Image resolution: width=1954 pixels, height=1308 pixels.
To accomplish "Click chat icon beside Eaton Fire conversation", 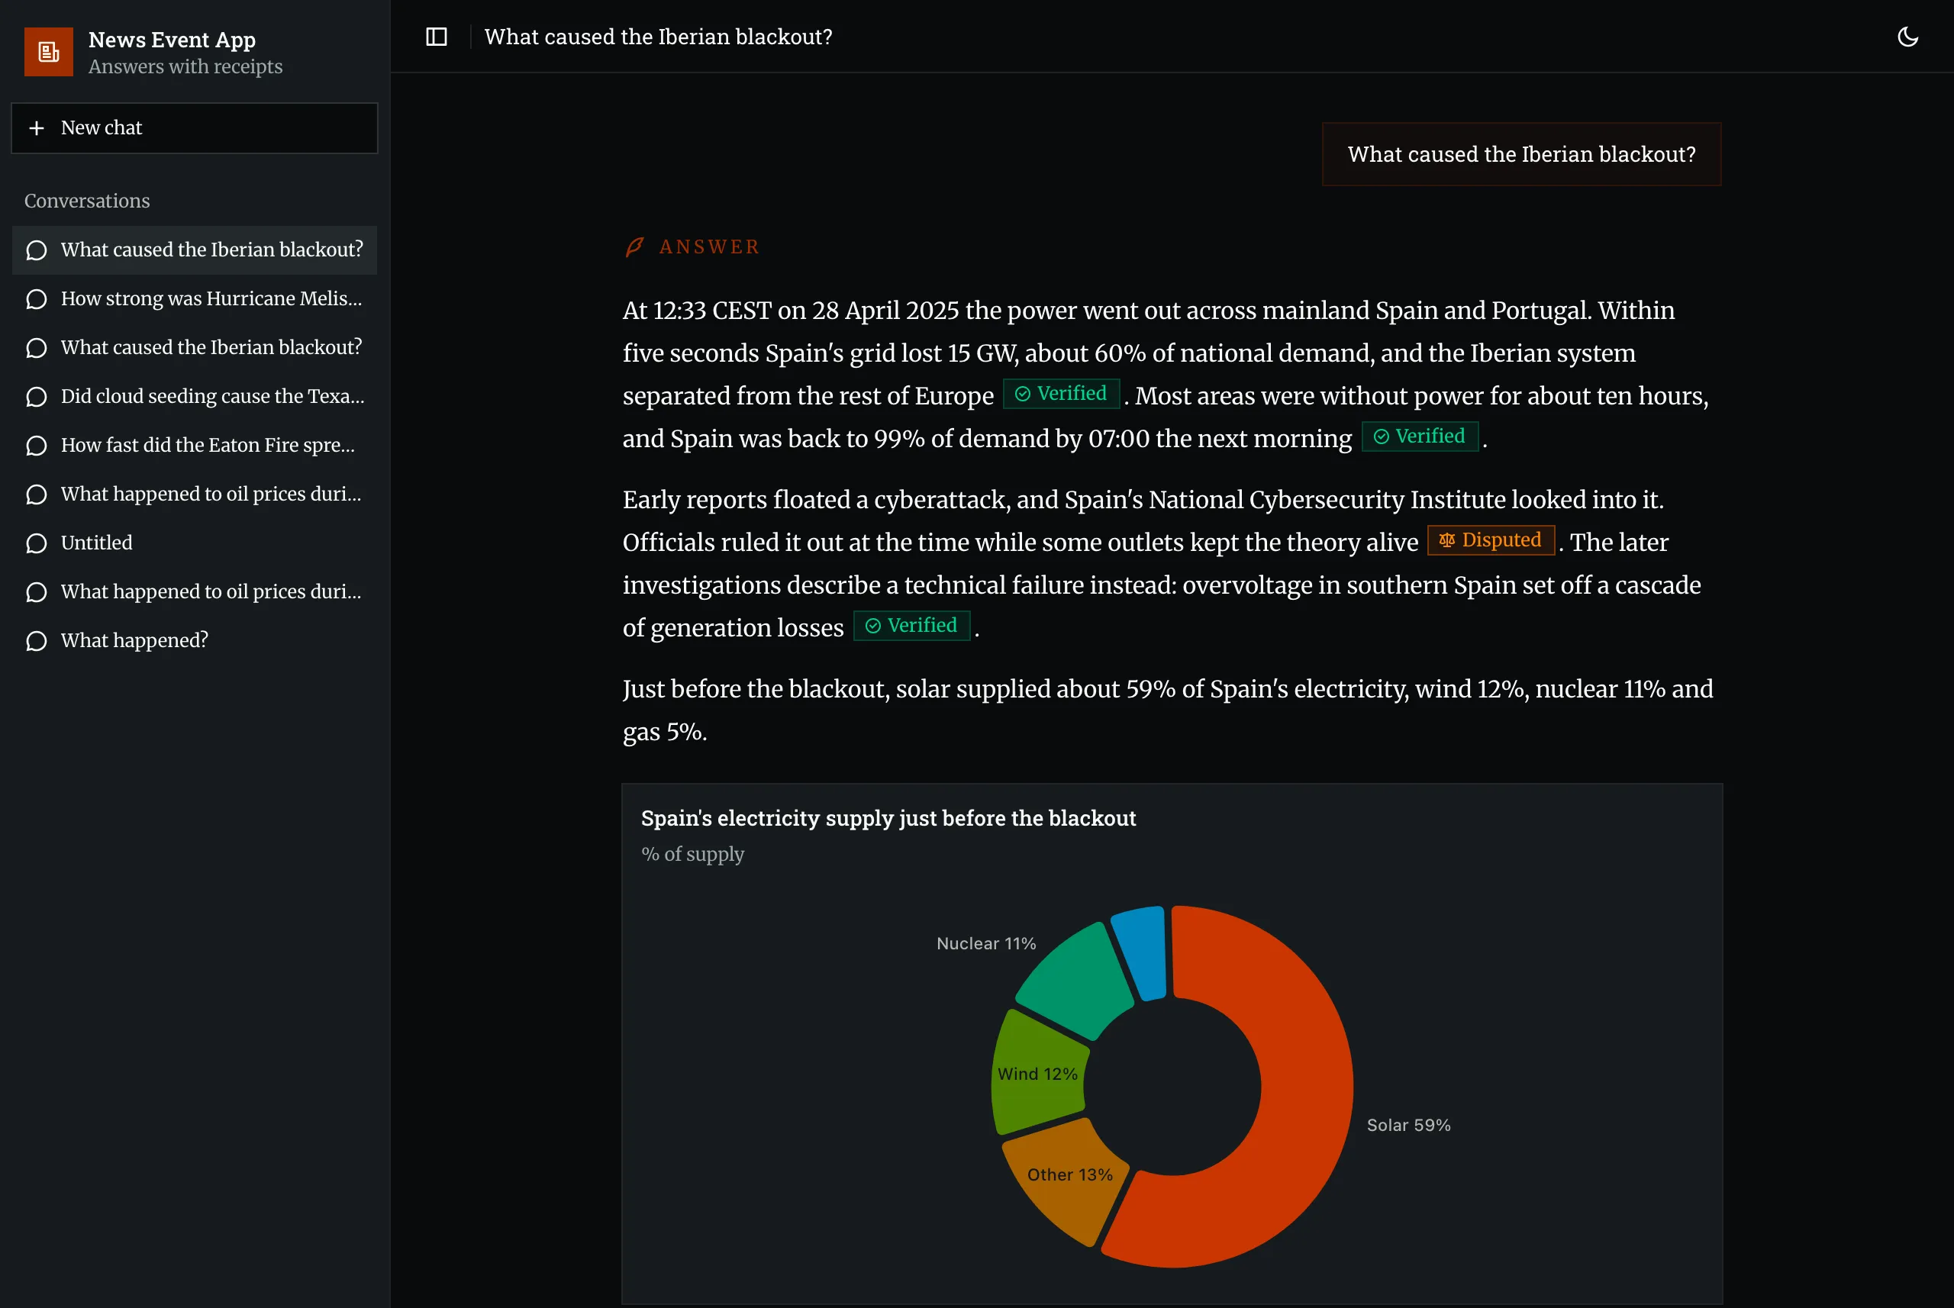I will click(36, 446).
